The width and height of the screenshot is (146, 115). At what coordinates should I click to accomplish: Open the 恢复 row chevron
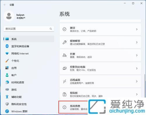point(137,55)
